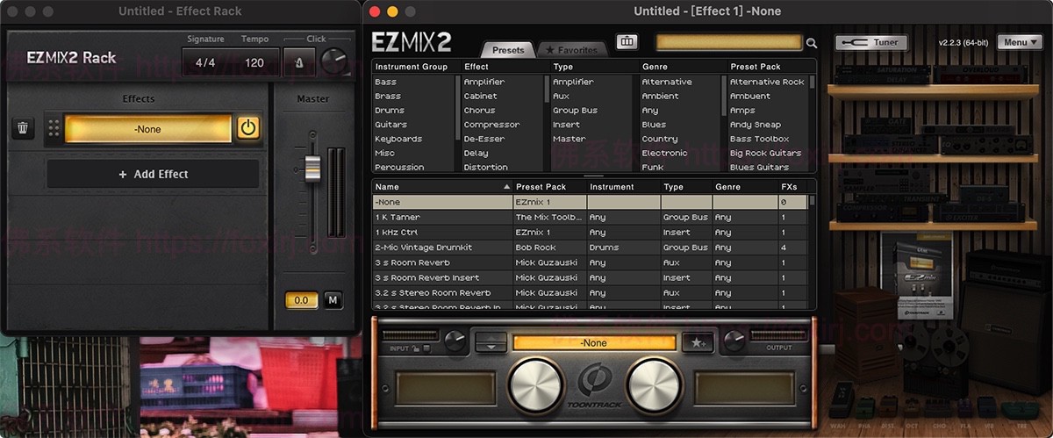Click the trash icon to delete effect
1053x438 pixels.
(x=23, y=129)
